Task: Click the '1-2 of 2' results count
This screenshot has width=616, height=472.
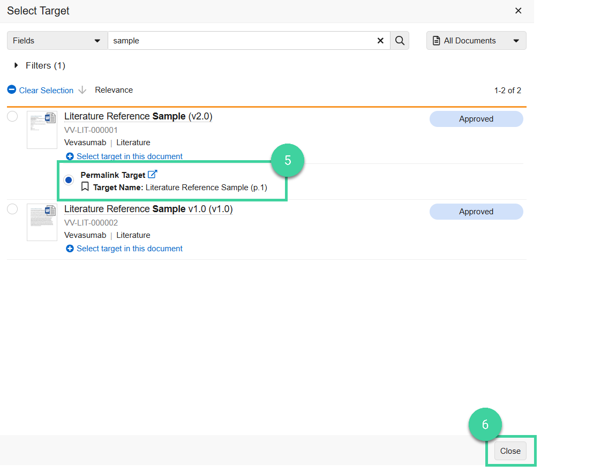Action: pyautogui.click(x=508, y=91)
